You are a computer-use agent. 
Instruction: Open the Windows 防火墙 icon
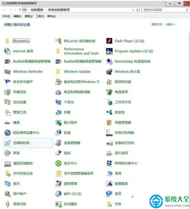(x=109, y=71)
